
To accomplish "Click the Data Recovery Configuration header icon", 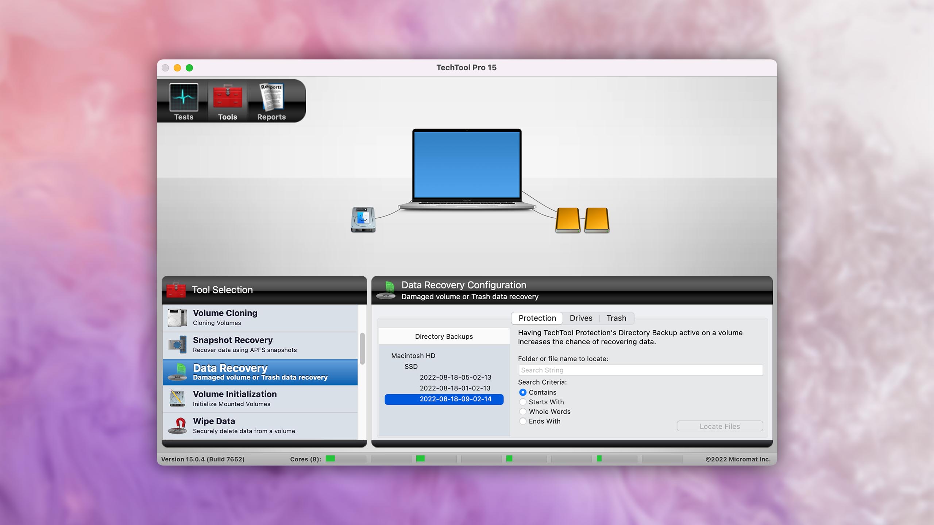I will click(x=387, y=290).
